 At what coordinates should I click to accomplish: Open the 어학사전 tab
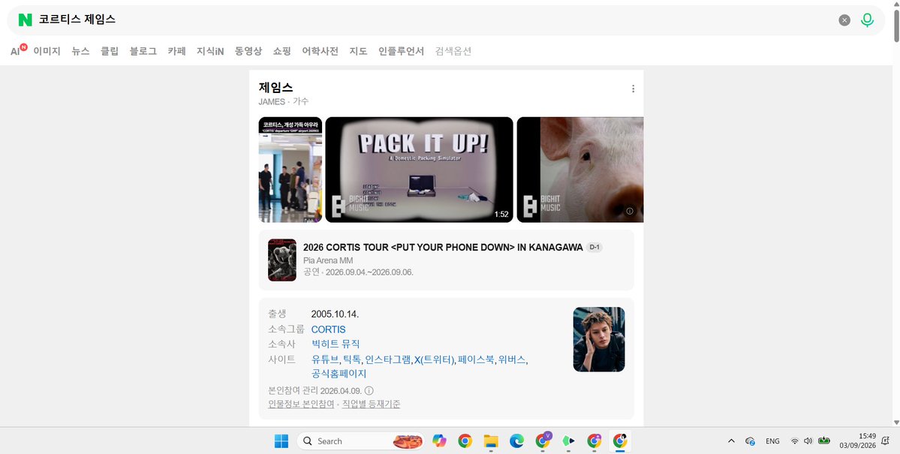[321, 51]
